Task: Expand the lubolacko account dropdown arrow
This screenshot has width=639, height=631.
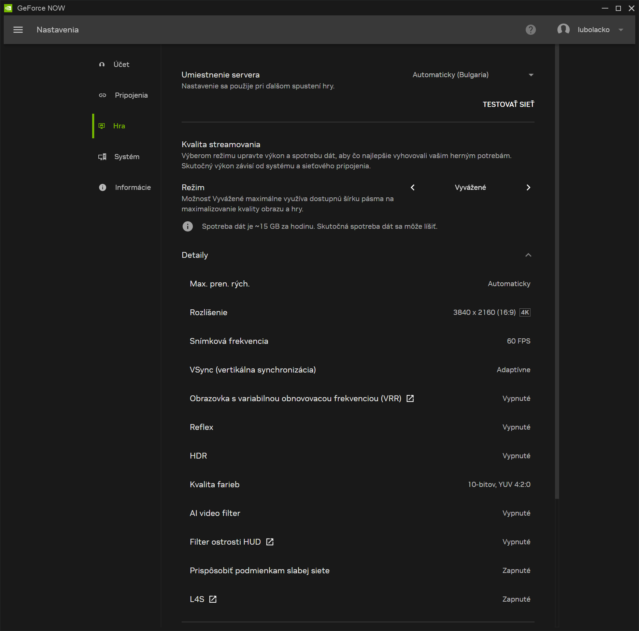Action: coord(621,30)
